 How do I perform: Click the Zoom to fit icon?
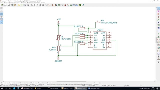(40, 5)
